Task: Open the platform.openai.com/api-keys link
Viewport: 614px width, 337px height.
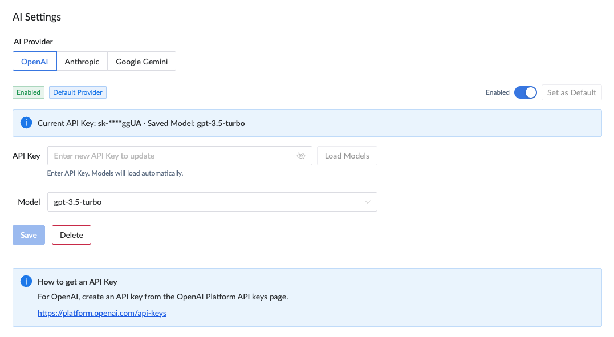Action: (x=102, y=313)
